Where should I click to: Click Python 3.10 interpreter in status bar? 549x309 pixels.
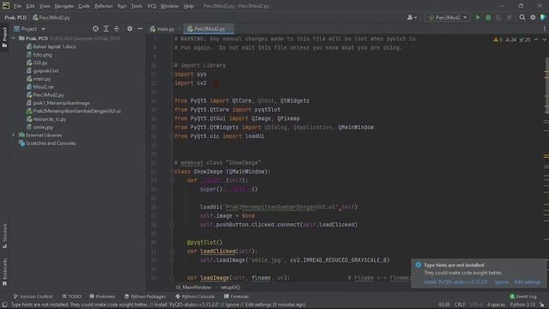click(522, 305)
